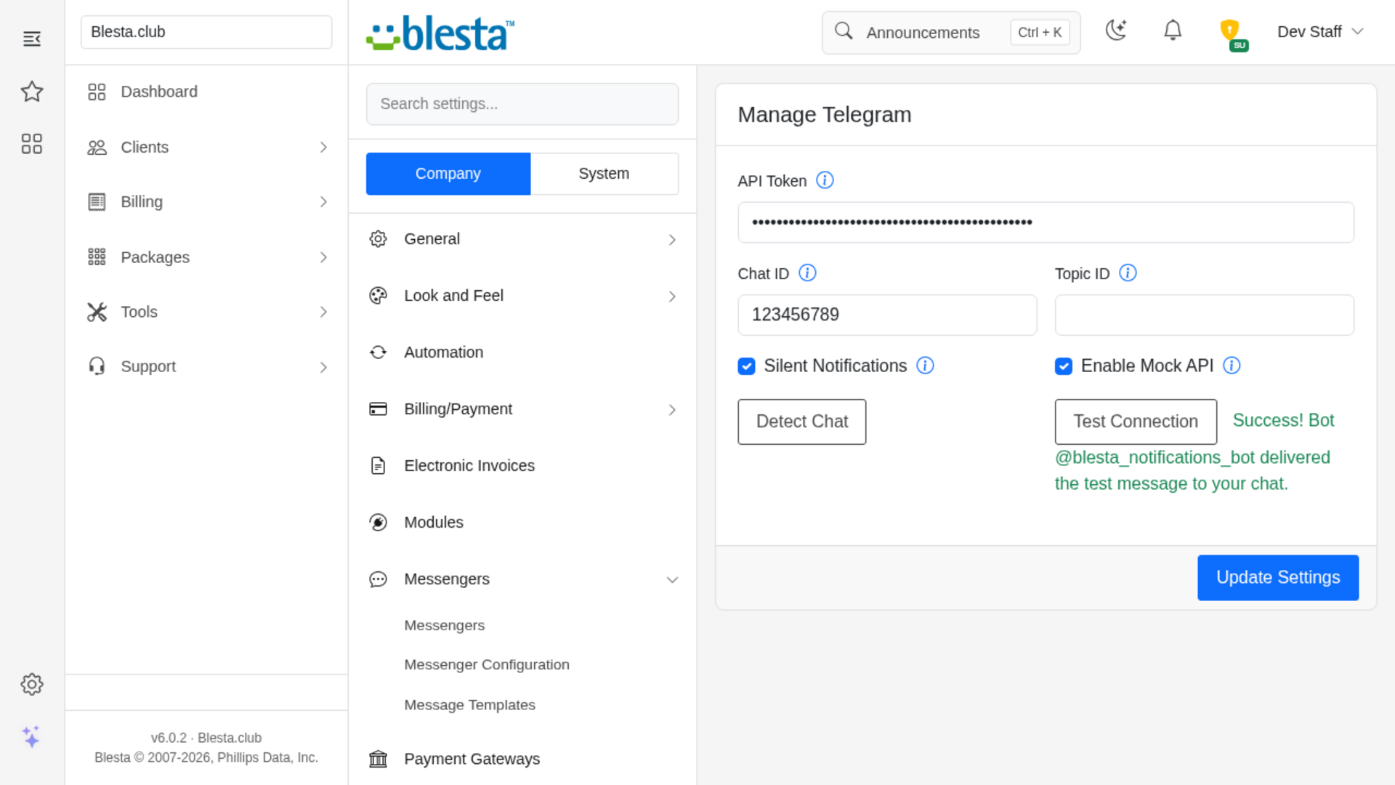This screenshot has width=1395, height=785.
Task: Switch to System tab
Action: click(x=604, y=174)
